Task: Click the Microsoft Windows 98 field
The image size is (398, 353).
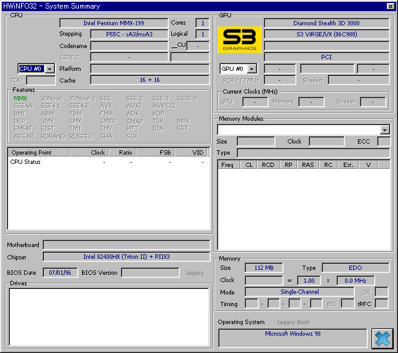Action: pyautogui.click(x=293, y=338)
